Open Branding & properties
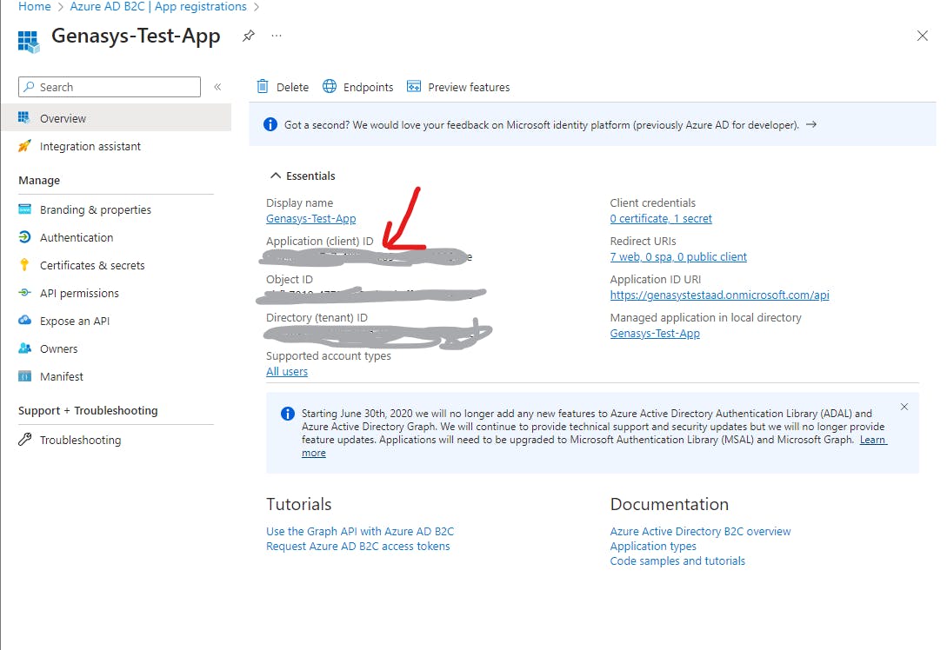947x650 pixels. (96, 209)
